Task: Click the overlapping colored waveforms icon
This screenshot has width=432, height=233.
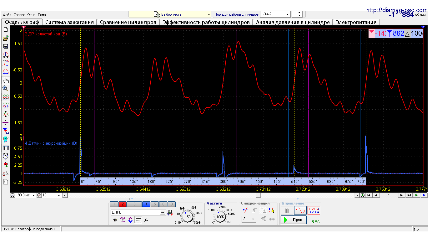Action: click(x=5, y=105)
